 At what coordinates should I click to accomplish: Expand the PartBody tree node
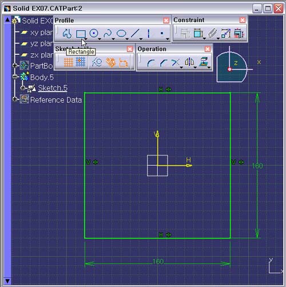pyautogui.click(x=15, y=66)
